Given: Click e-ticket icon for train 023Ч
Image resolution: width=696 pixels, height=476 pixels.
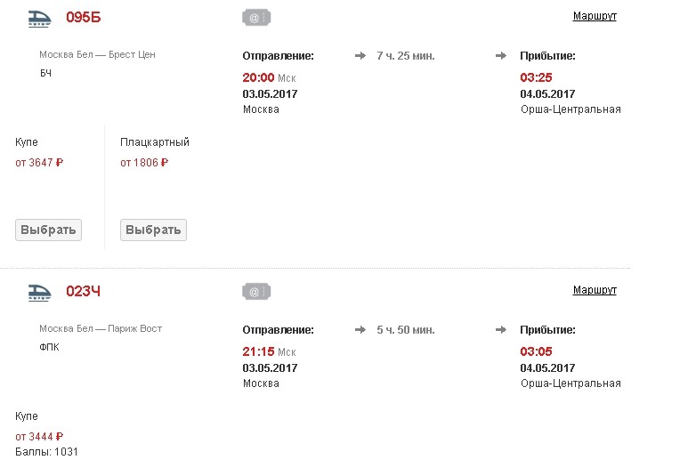Looking at the screenshot, I should coord(255,291).
